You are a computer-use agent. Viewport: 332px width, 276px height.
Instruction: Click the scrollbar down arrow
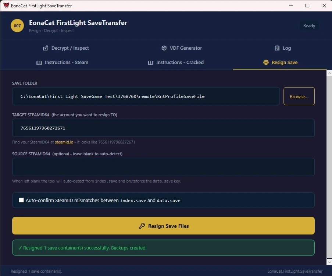329,262
